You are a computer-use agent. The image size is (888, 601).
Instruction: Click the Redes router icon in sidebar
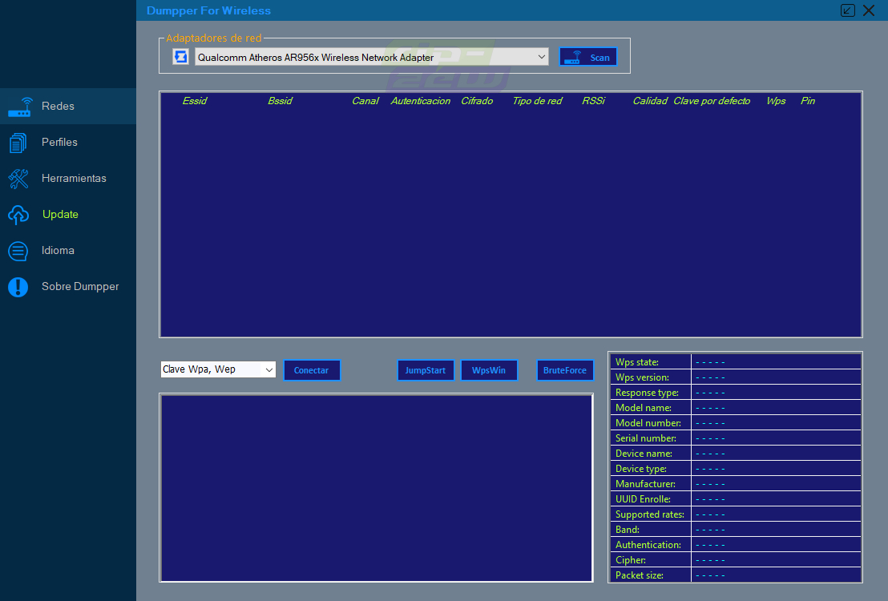point(19,107)
